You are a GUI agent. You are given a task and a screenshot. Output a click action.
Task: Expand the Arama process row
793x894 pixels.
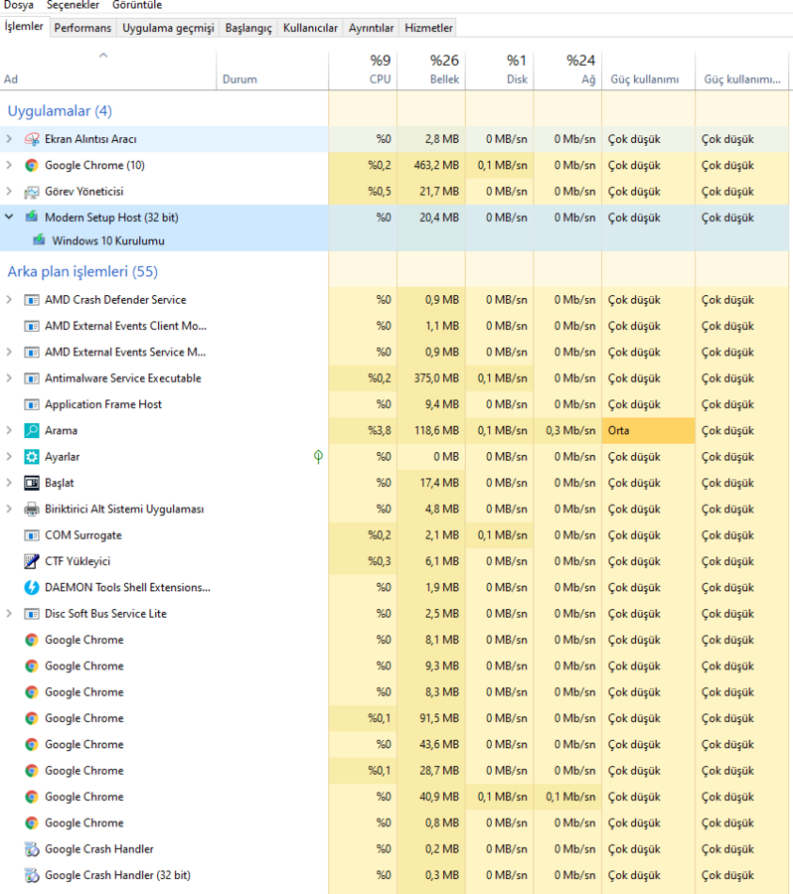pos(9,430)
